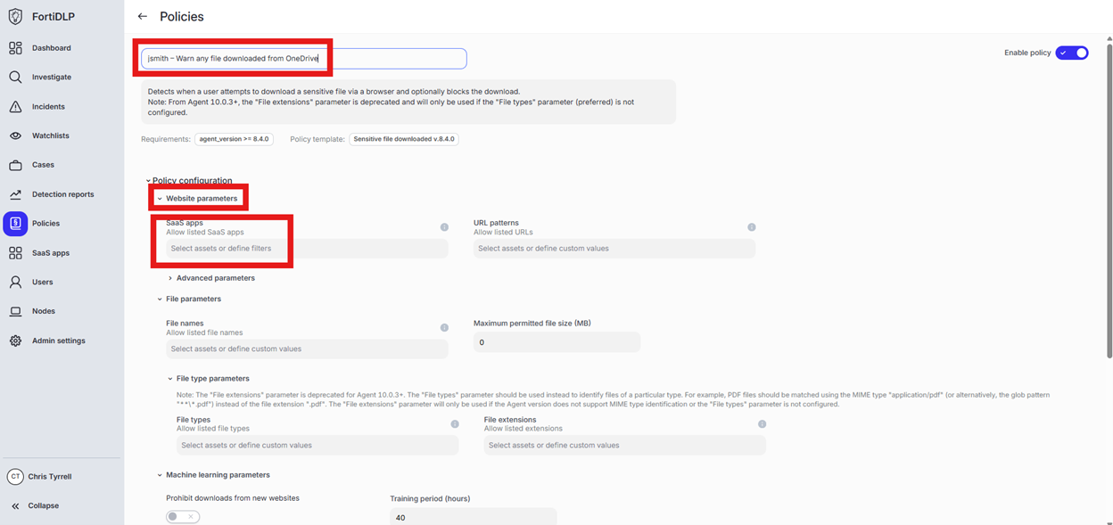Screen dimensions: 1113x525
Task: Select the highlighted Policies icon in sidebar
Action: pos(15,224)
